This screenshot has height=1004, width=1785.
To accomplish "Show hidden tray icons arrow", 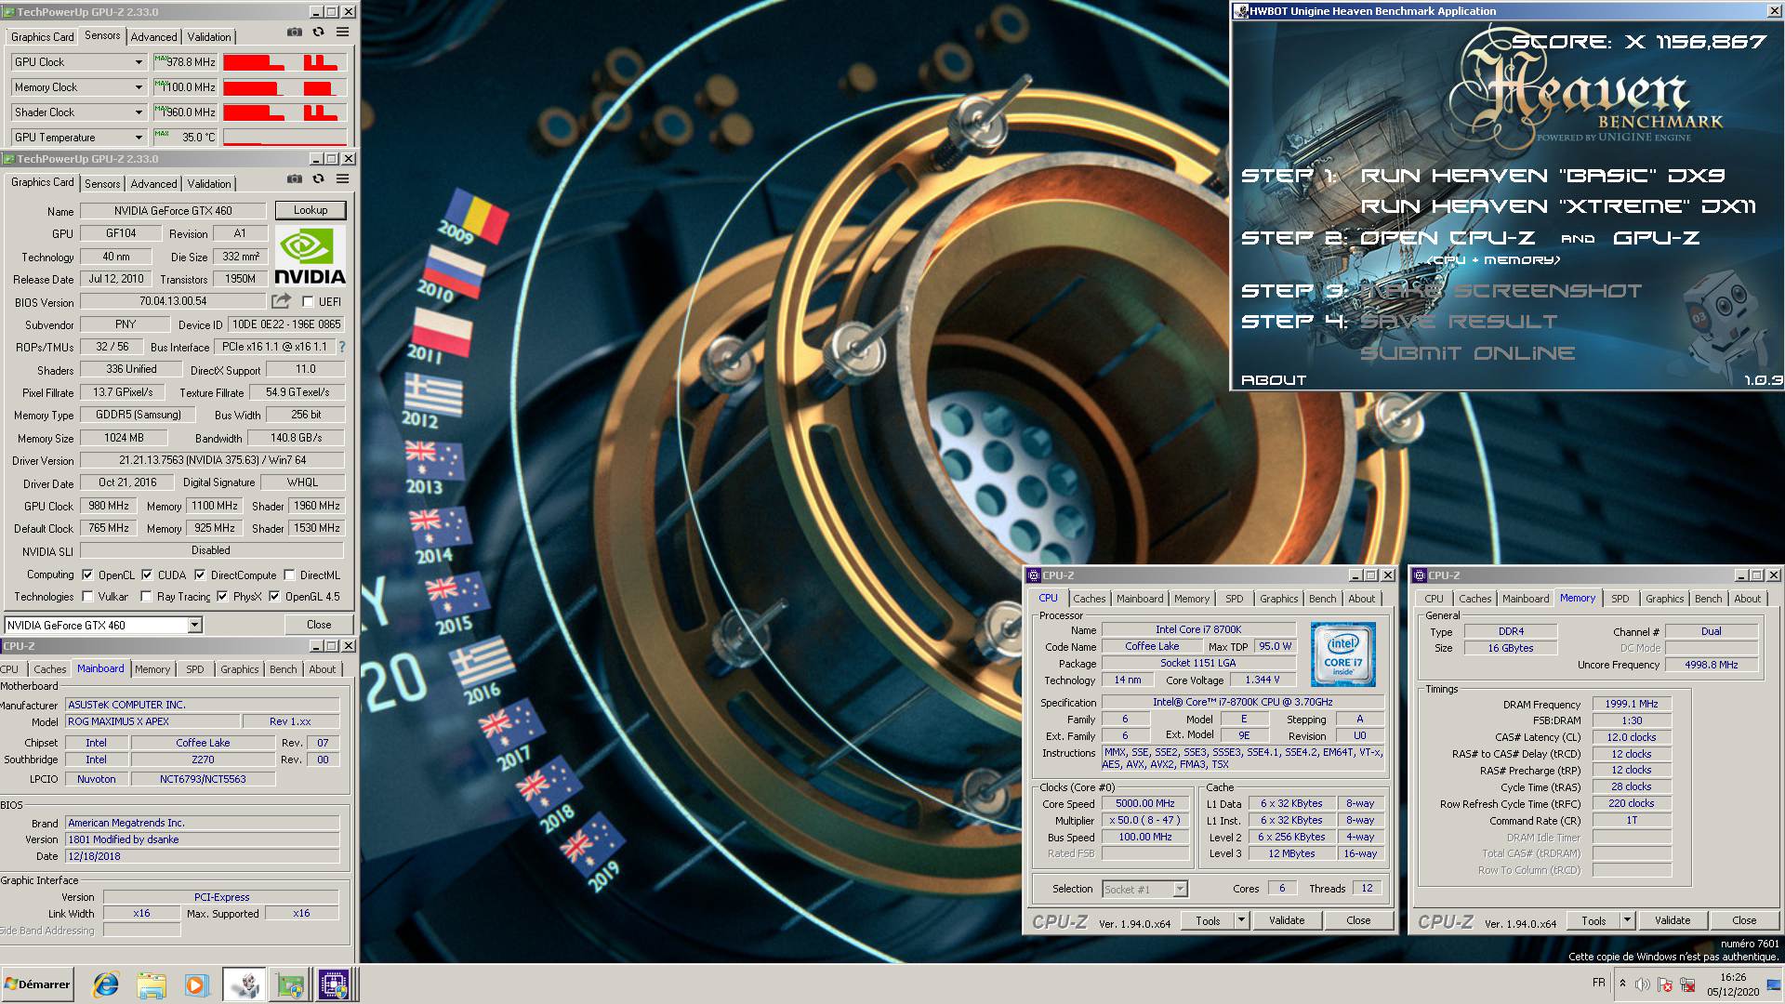I will click(x=1622, y=984).
